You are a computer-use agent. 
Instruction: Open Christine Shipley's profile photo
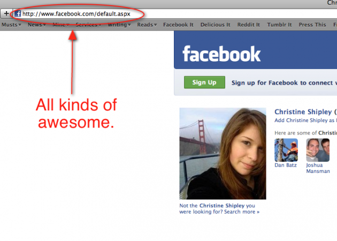tap(223, 154)
